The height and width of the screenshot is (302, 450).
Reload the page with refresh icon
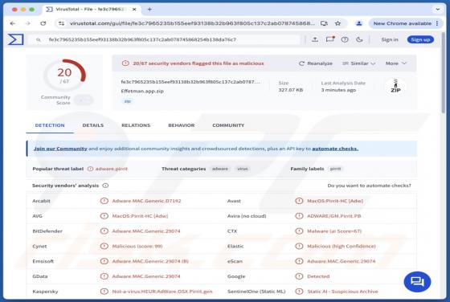pyautogui.click(x=43, y=23)
